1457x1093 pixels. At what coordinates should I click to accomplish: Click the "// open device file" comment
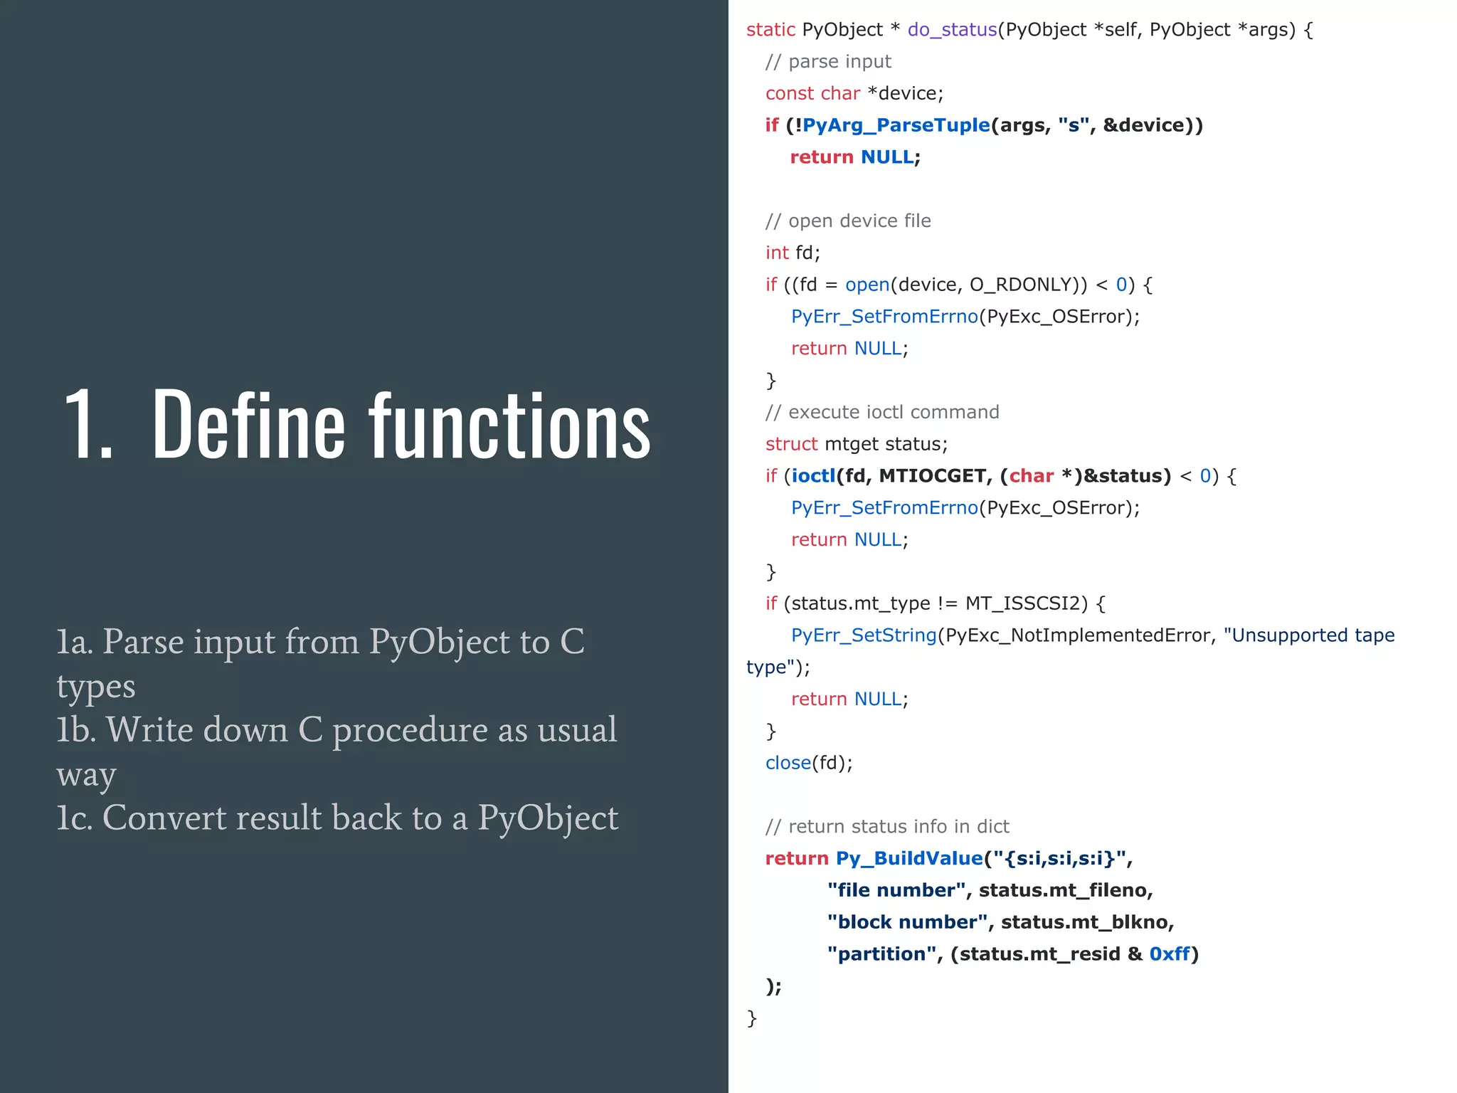click(847, 221)
